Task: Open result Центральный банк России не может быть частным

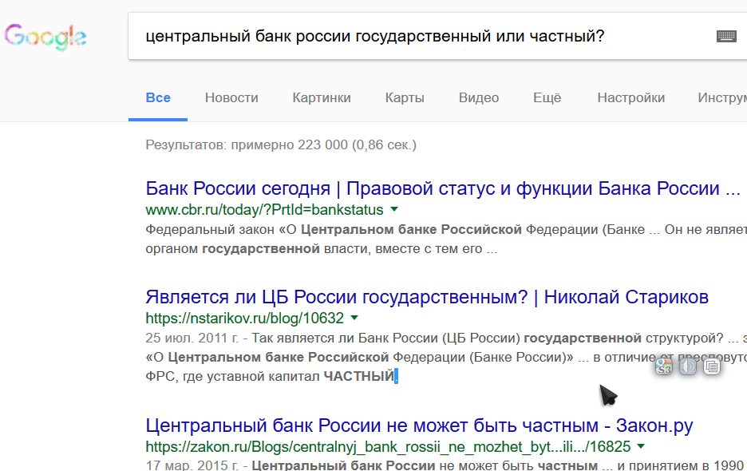Action: coord(419,425)
